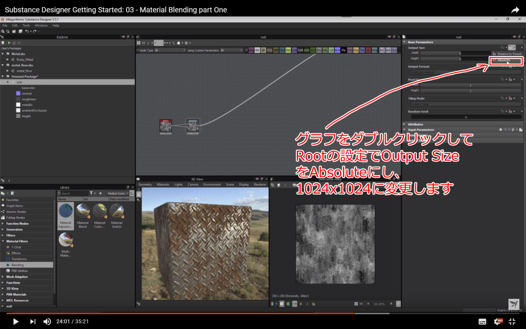Screen dimensions: 526x329
Task: Expand the Attributes section
Action: coord(404,124)
